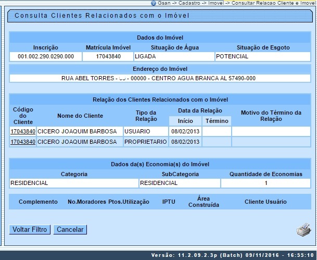
Task: Open the help icon beside the Gsan breadcrumb
Action: click(154, 3)
